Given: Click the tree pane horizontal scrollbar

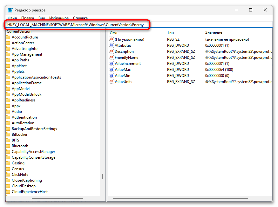Looking at the screenshot, I should point(57,198).
